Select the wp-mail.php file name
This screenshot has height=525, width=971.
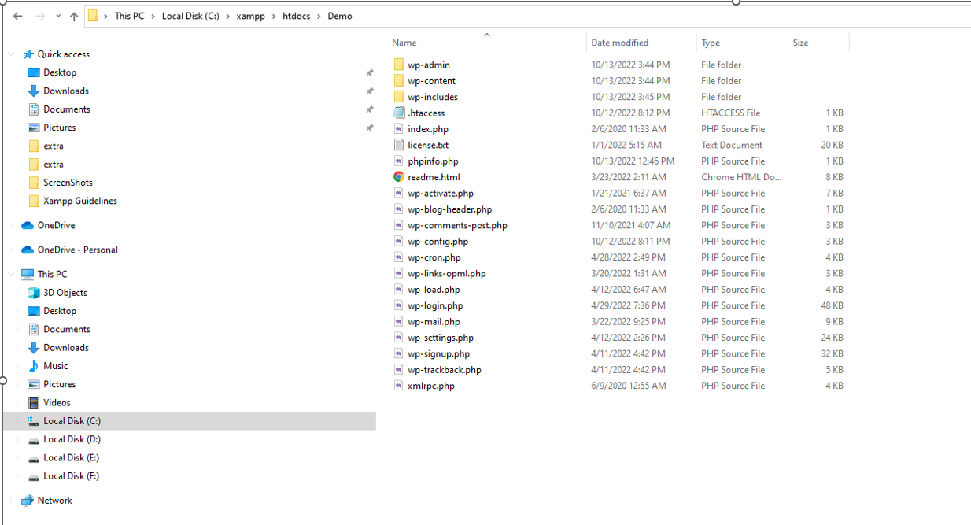tap(434, 321)
